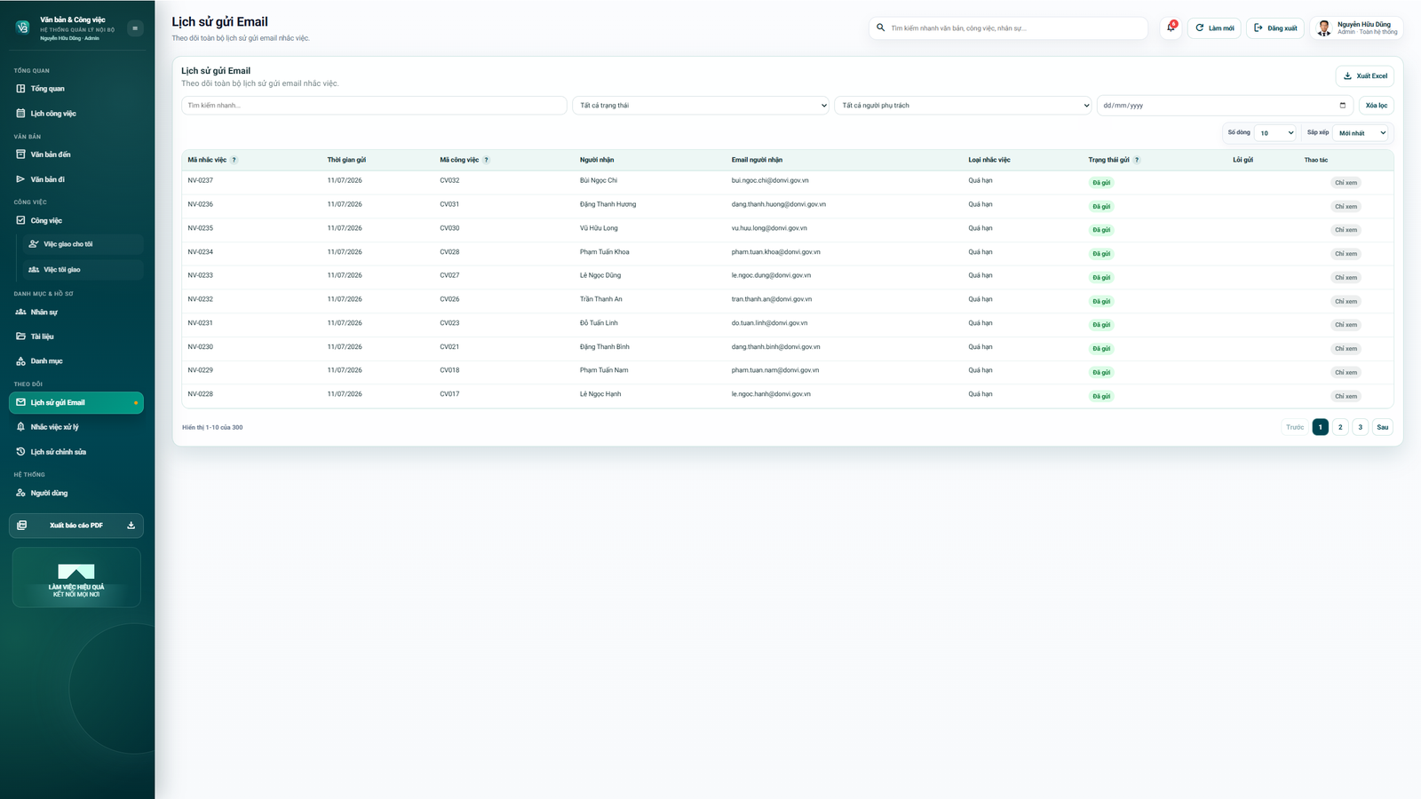
Task: Click the help icon next to Mã công việc
Action: pyautogui.click(x=487, y=160)
